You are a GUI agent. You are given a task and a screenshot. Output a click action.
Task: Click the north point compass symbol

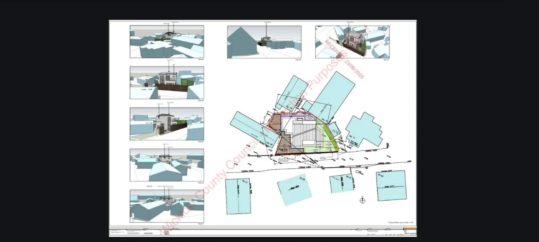[x=362, y=200]
